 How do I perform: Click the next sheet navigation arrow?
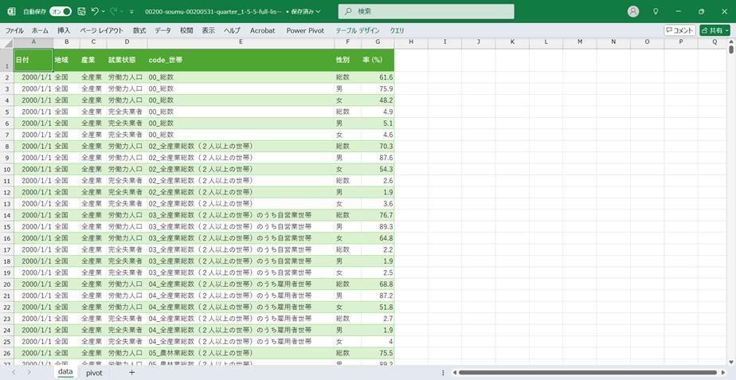pos(29,373)
